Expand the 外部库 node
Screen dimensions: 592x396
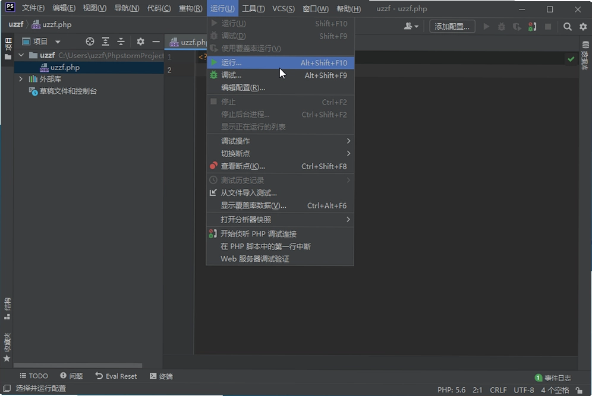pos(21,79)
